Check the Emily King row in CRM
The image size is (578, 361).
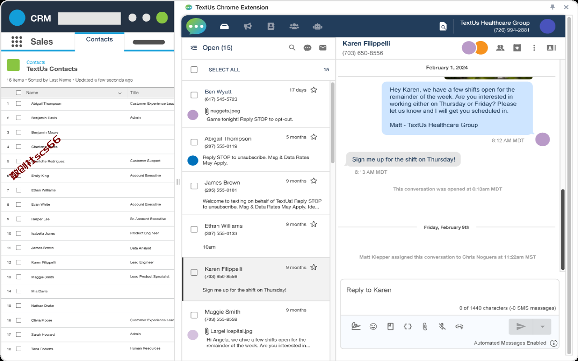click(19, 176)
